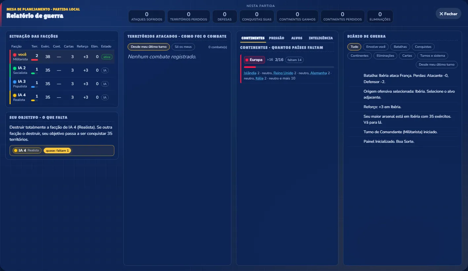Viewport: 468px width, 271px height.
Task: Select the "Itália" territory link
Action: (259, 78)
